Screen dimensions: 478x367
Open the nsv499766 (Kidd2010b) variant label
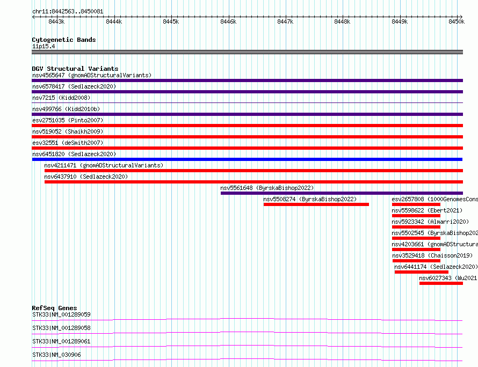[x=66, y=109]
